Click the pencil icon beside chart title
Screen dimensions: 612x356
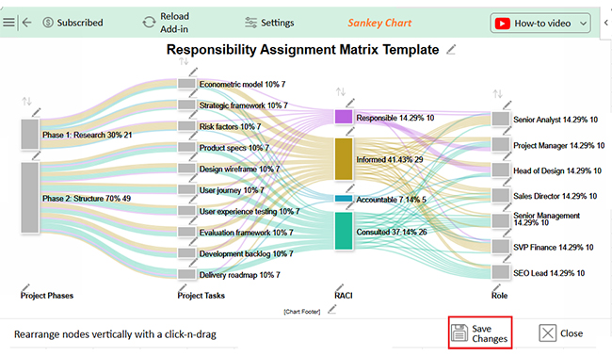(451, 50)
